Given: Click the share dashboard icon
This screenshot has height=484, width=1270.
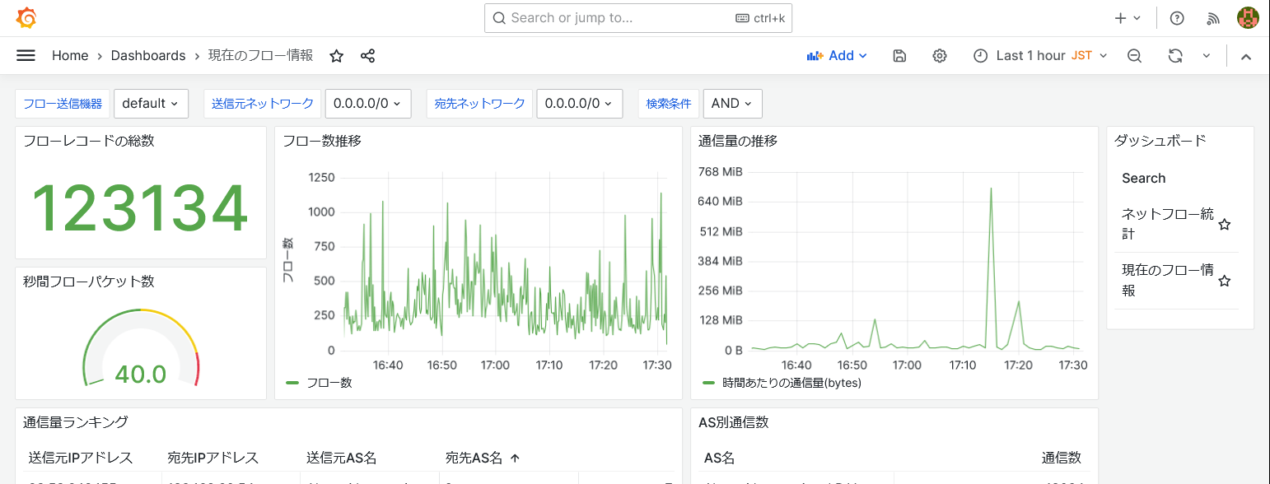Looking at the screenshot, I should [367, 56].
